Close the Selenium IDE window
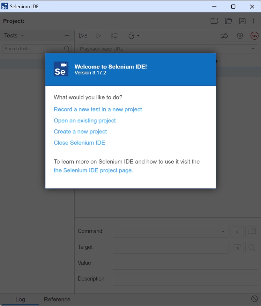 [x=252, y=6]
